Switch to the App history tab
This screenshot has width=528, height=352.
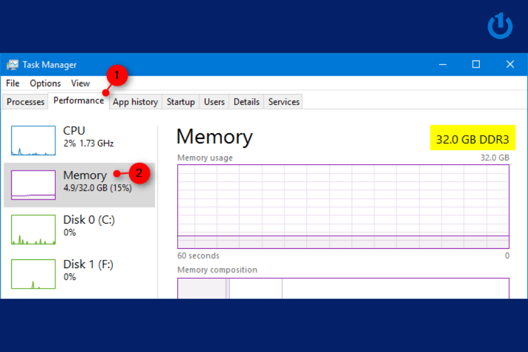[x=135, y=101]
